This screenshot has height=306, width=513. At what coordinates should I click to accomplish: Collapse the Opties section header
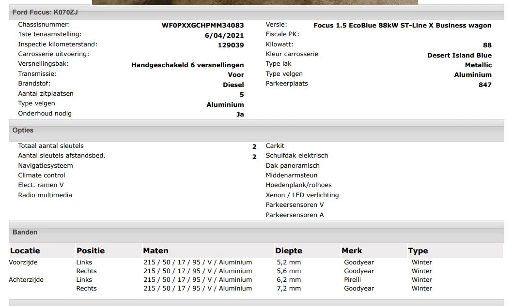(x=23, y=131)
